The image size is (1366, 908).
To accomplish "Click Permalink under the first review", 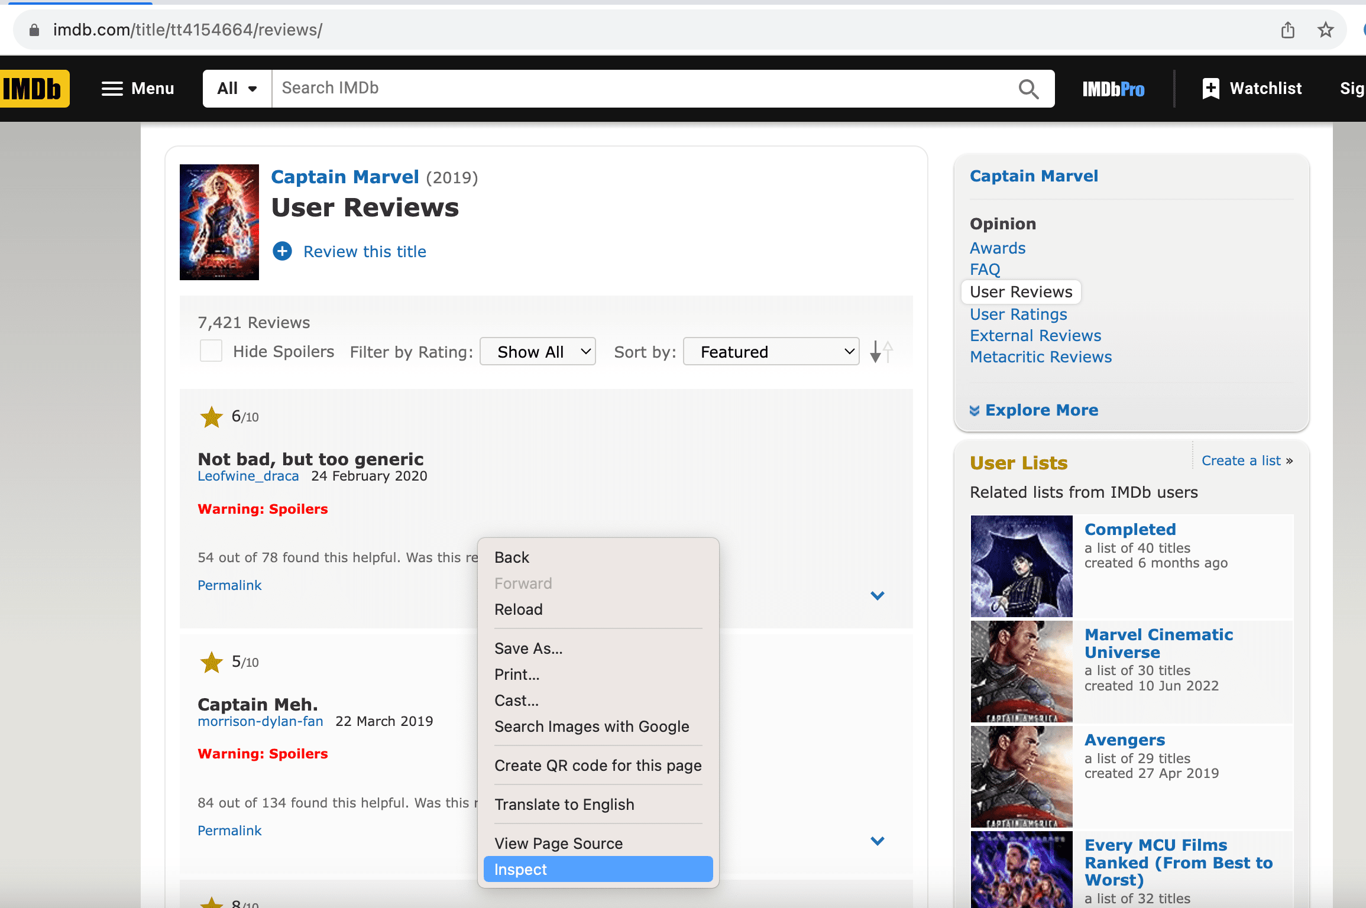I will pos(229,585).
